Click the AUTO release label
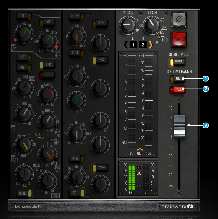 tap(56, 195)
